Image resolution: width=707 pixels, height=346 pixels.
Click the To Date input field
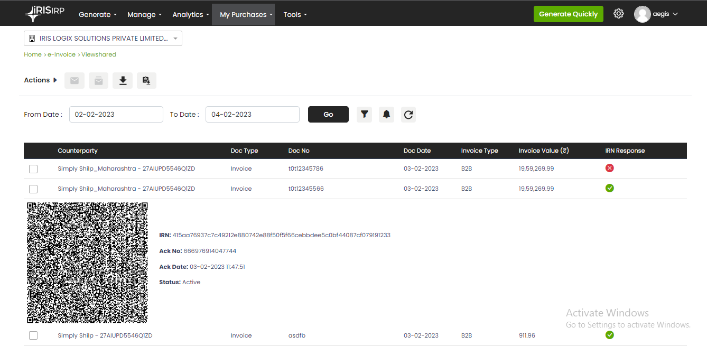(x=253, y=114)
